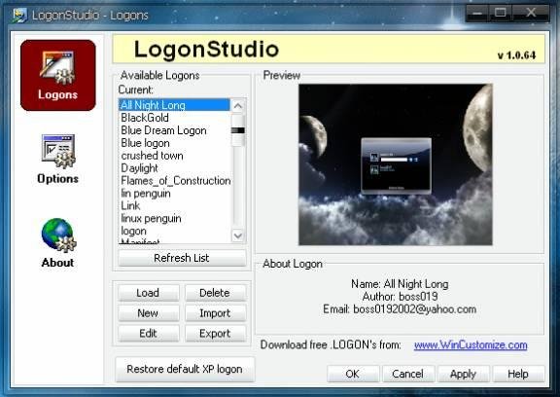Maximize the LogonStudio window
The width and height of the screenshot is (560, 397).
pyautogui.click(x=501, y=14)
